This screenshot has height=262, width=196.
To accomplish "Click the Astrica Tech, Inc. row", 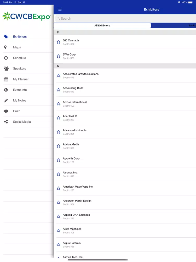I will pyautogui.click(x=125, y=255).
